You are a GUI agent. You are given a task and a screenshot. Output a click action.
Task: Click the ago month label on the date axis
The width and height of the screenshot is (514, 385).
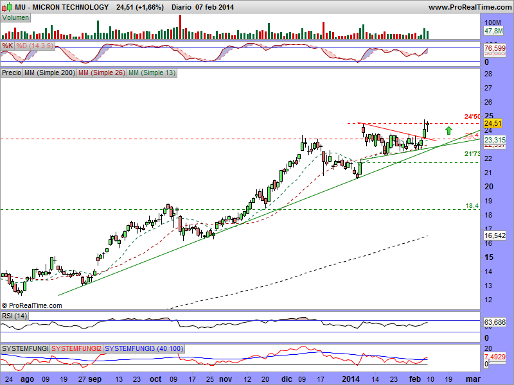point(27,379)
